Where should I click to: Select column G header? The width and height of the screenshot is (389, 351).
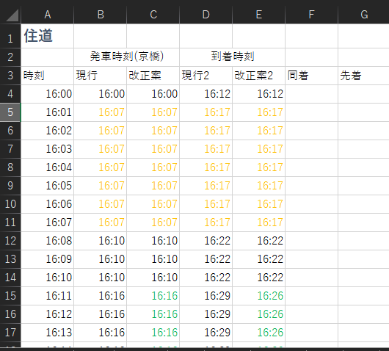coord(364,15)
